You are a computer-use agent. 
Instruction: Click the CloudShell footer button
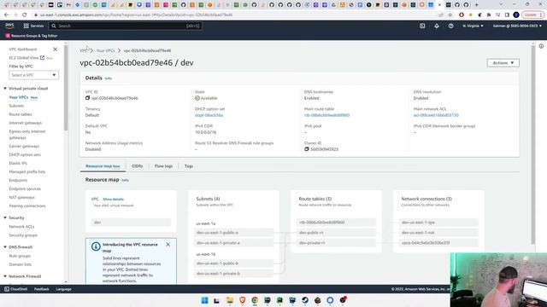(x=15, y=289)
